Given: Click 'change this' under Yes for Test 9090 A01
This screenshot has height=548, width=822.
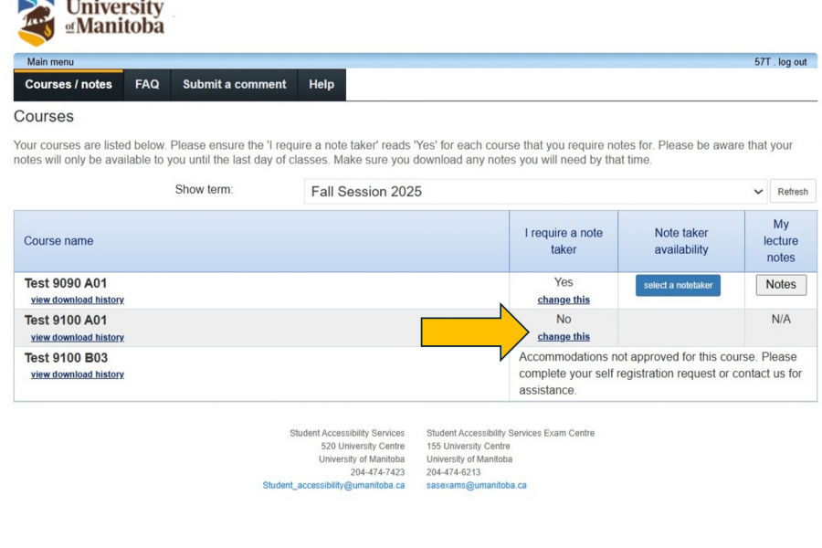Looking at the screenshot, I should (564, 300).
